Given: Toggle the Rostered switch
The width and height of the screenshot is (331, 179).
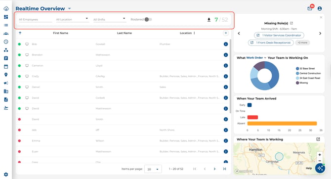Looking at the screenshot, I should tap(148, 19).
